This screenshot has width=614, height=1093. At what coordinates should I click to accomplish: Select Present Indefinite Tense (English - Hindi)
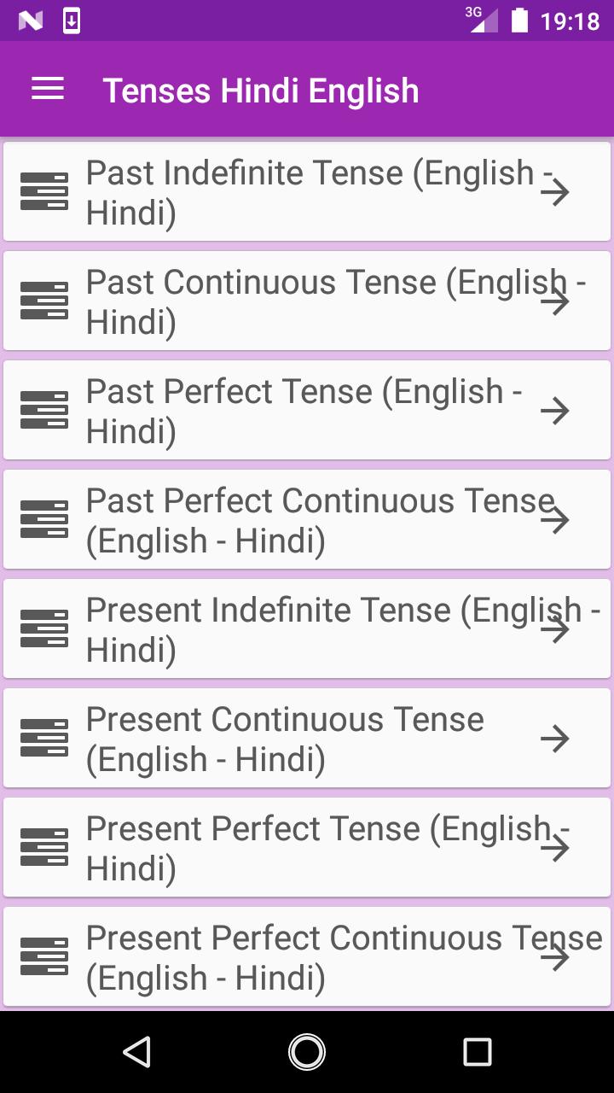pyautogui.click(x=307, y=628)
